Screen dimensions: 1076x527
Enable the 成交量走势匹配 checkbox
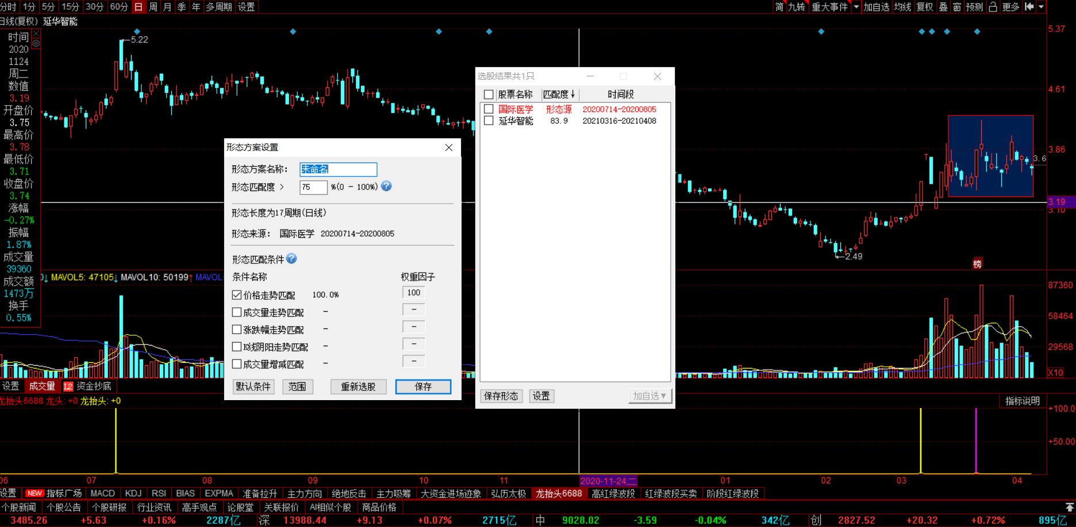[x=236, y=312]
